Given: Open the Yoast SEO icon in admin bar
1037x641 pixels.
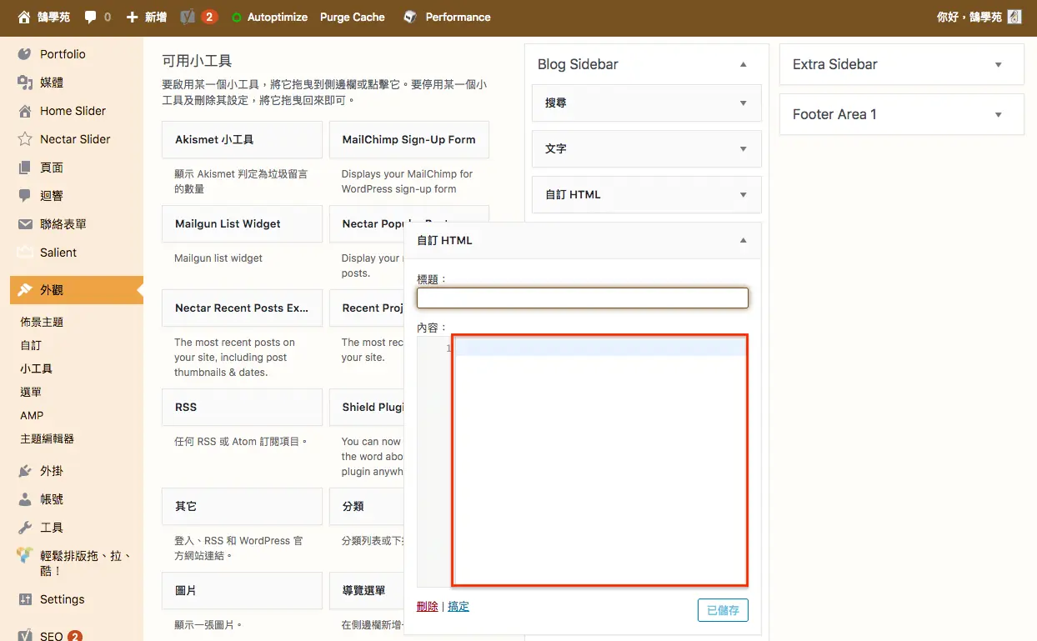Looking at the screenshot, I should tap(188, 17).
